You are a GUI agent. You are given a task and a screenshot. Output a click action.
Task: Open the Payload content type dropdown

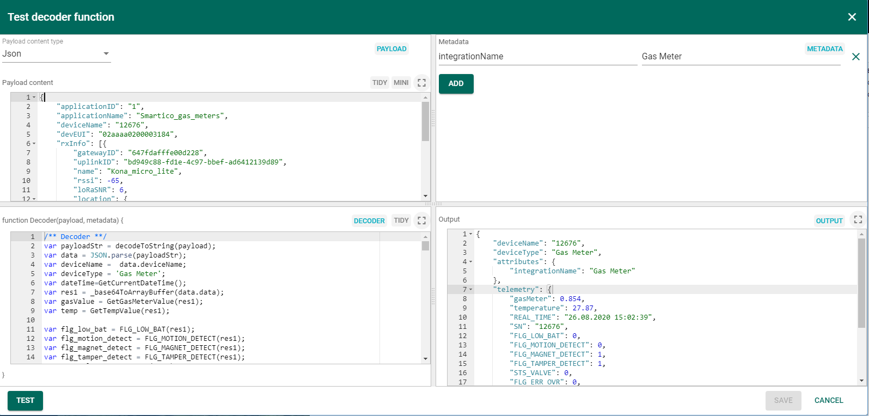coord(56,54)
